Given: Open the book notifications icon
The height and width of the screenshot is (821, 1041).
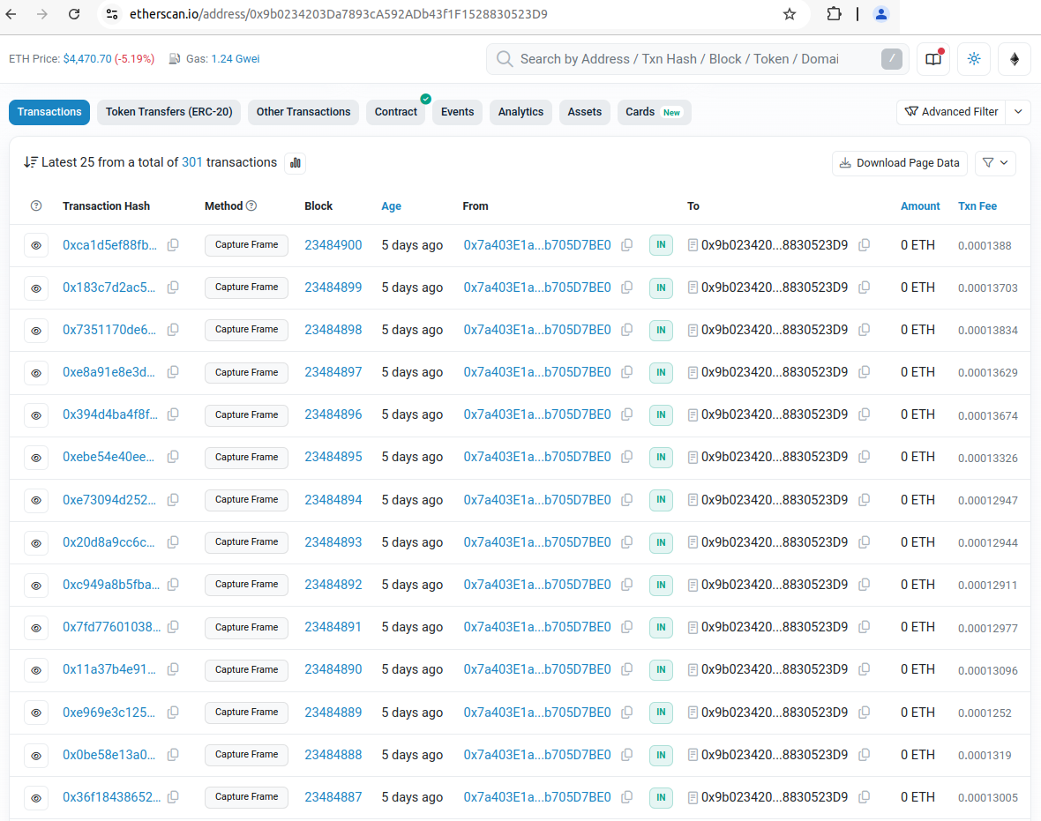Looking at the screenshot, I should click(933, 59).
